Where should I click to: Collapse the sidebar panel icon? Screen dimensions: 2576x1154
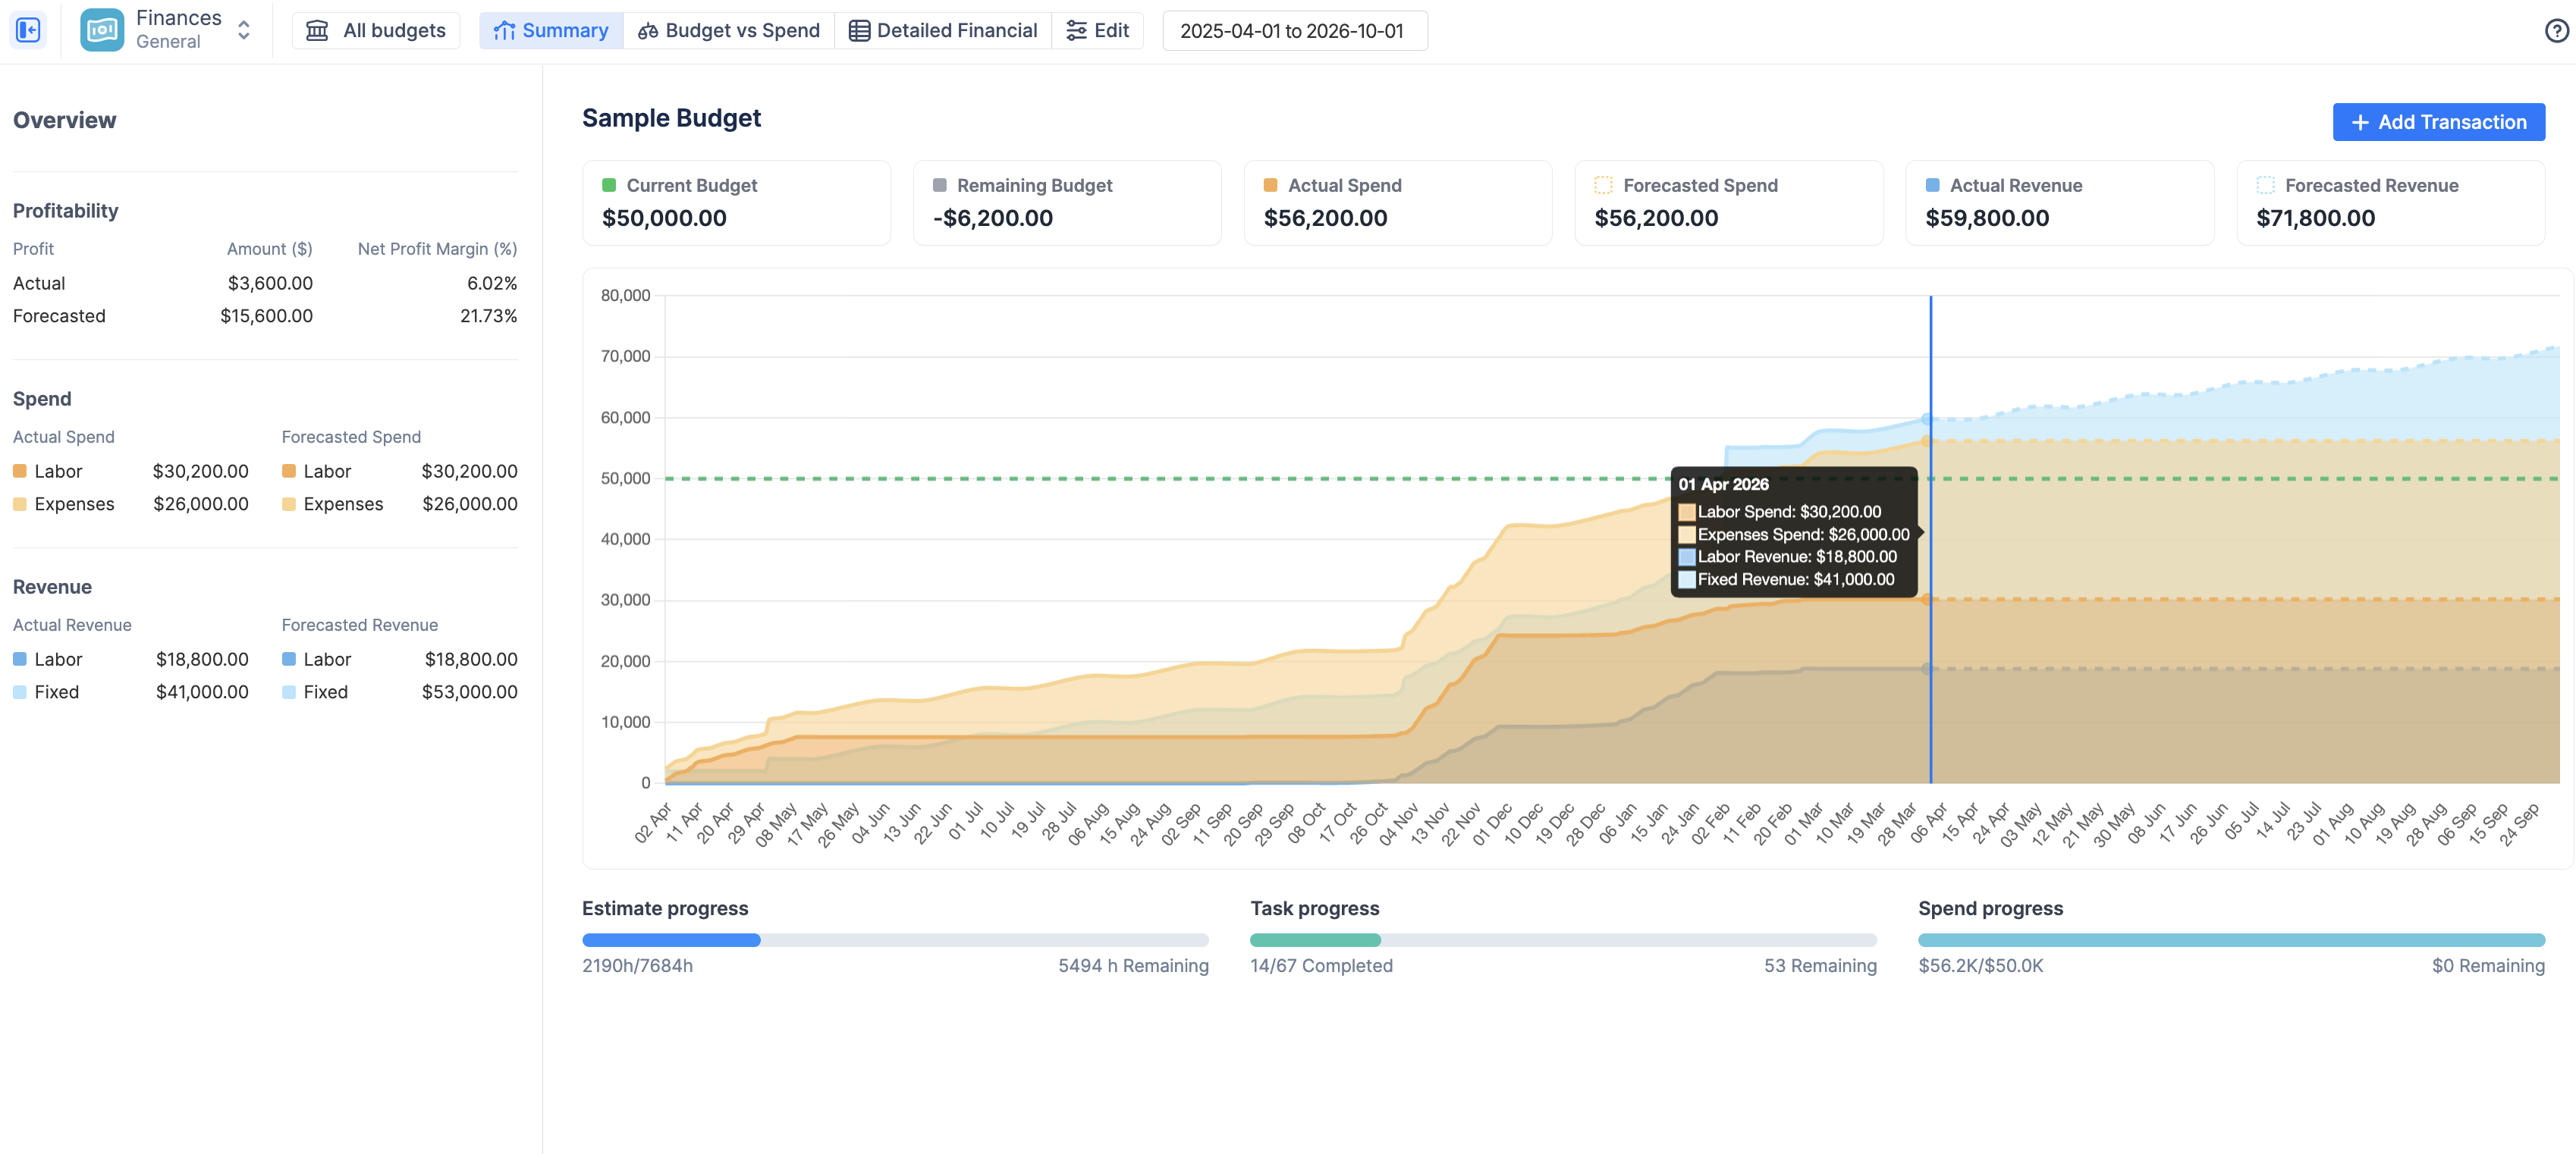point(28,30)
